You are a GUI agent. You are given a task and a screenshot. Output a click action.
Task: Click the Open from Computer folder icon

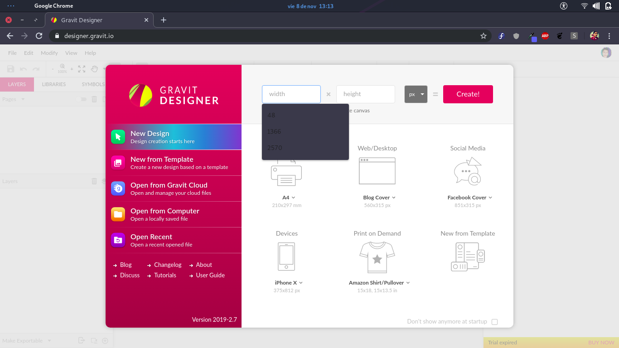(118, 214)
